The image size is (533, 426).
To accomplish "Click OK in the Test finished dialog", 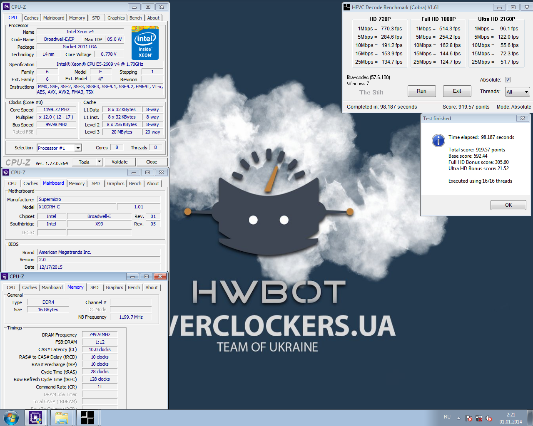I will coord(508,205).
